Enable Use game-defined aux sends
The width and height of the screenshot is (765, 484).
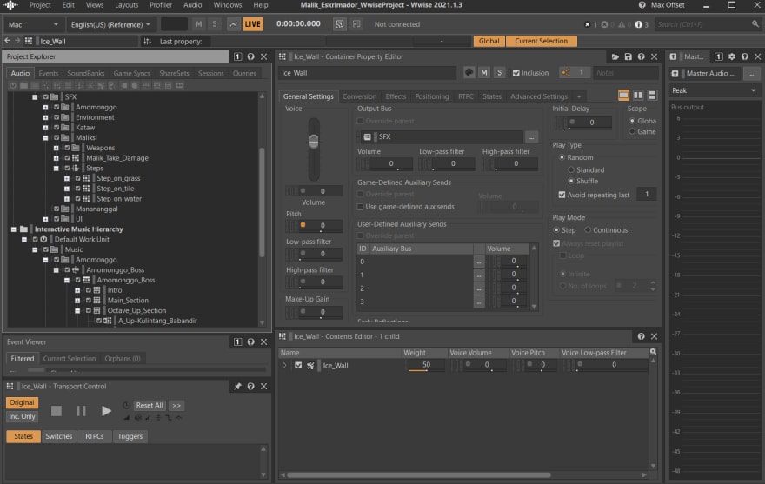tap(361, 207)
